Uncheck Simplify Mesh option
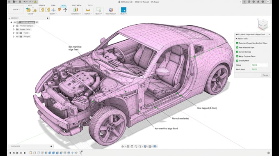279x156 pixels. click(x=237, y=60)
